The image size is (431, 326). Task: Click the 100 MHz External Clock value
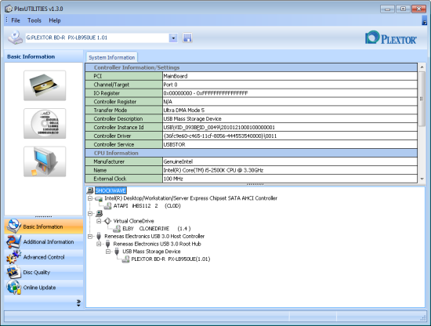[290, 179]
